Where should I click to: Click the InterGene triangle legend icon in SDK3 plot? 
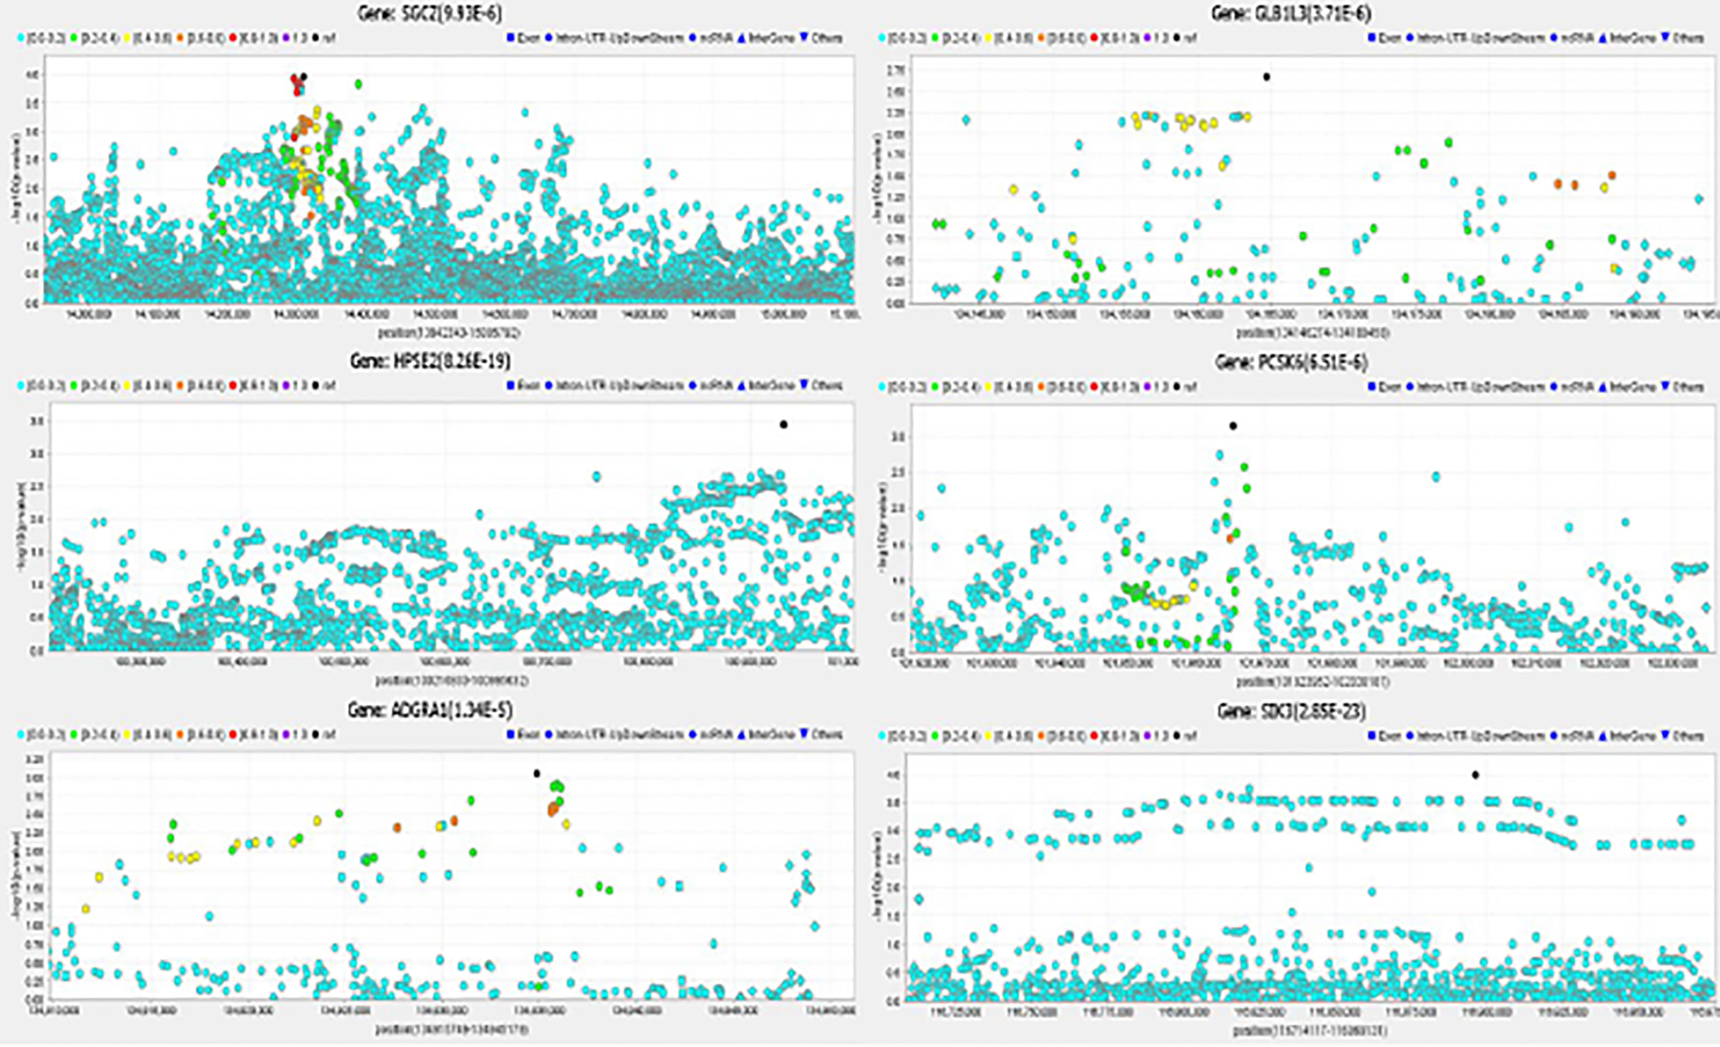(1603, 735)
